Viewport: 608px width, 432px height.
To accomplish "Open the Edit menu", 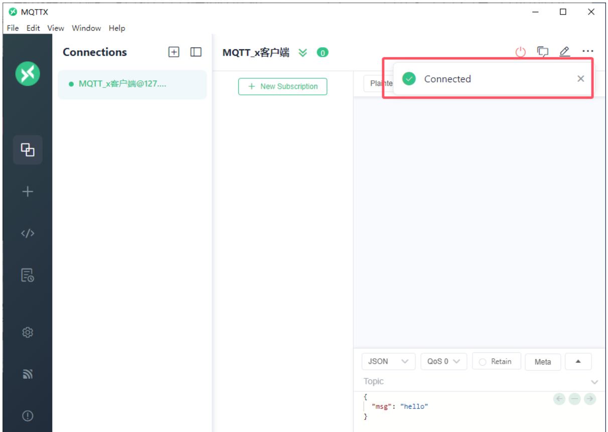I will pos(33,28).
